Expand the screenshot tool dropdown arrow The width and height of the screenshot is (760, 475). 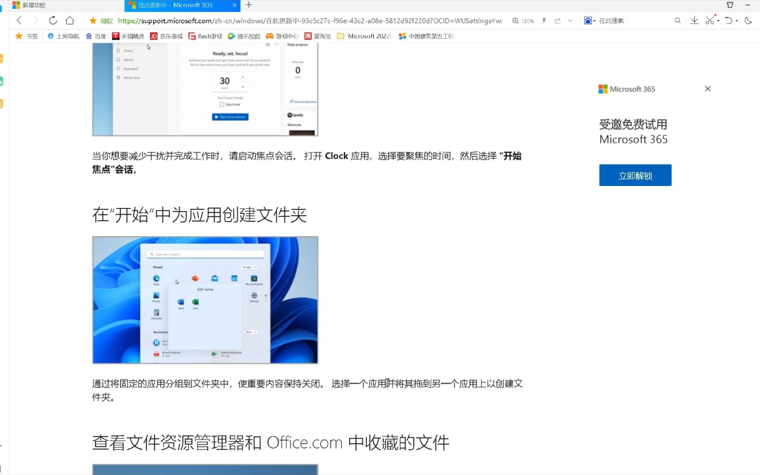click(x=718, y=21)
